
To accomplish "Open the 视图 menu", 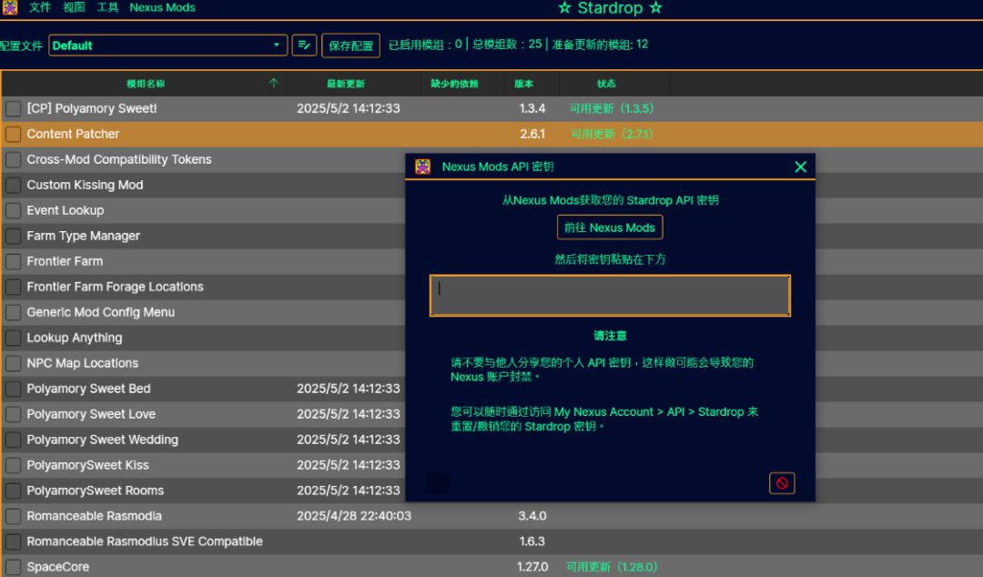I will 74,7.
